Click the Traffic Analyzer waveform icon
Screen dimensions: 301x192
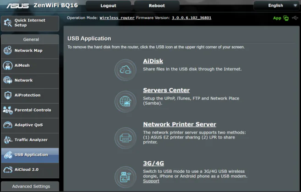pos(8,140)
